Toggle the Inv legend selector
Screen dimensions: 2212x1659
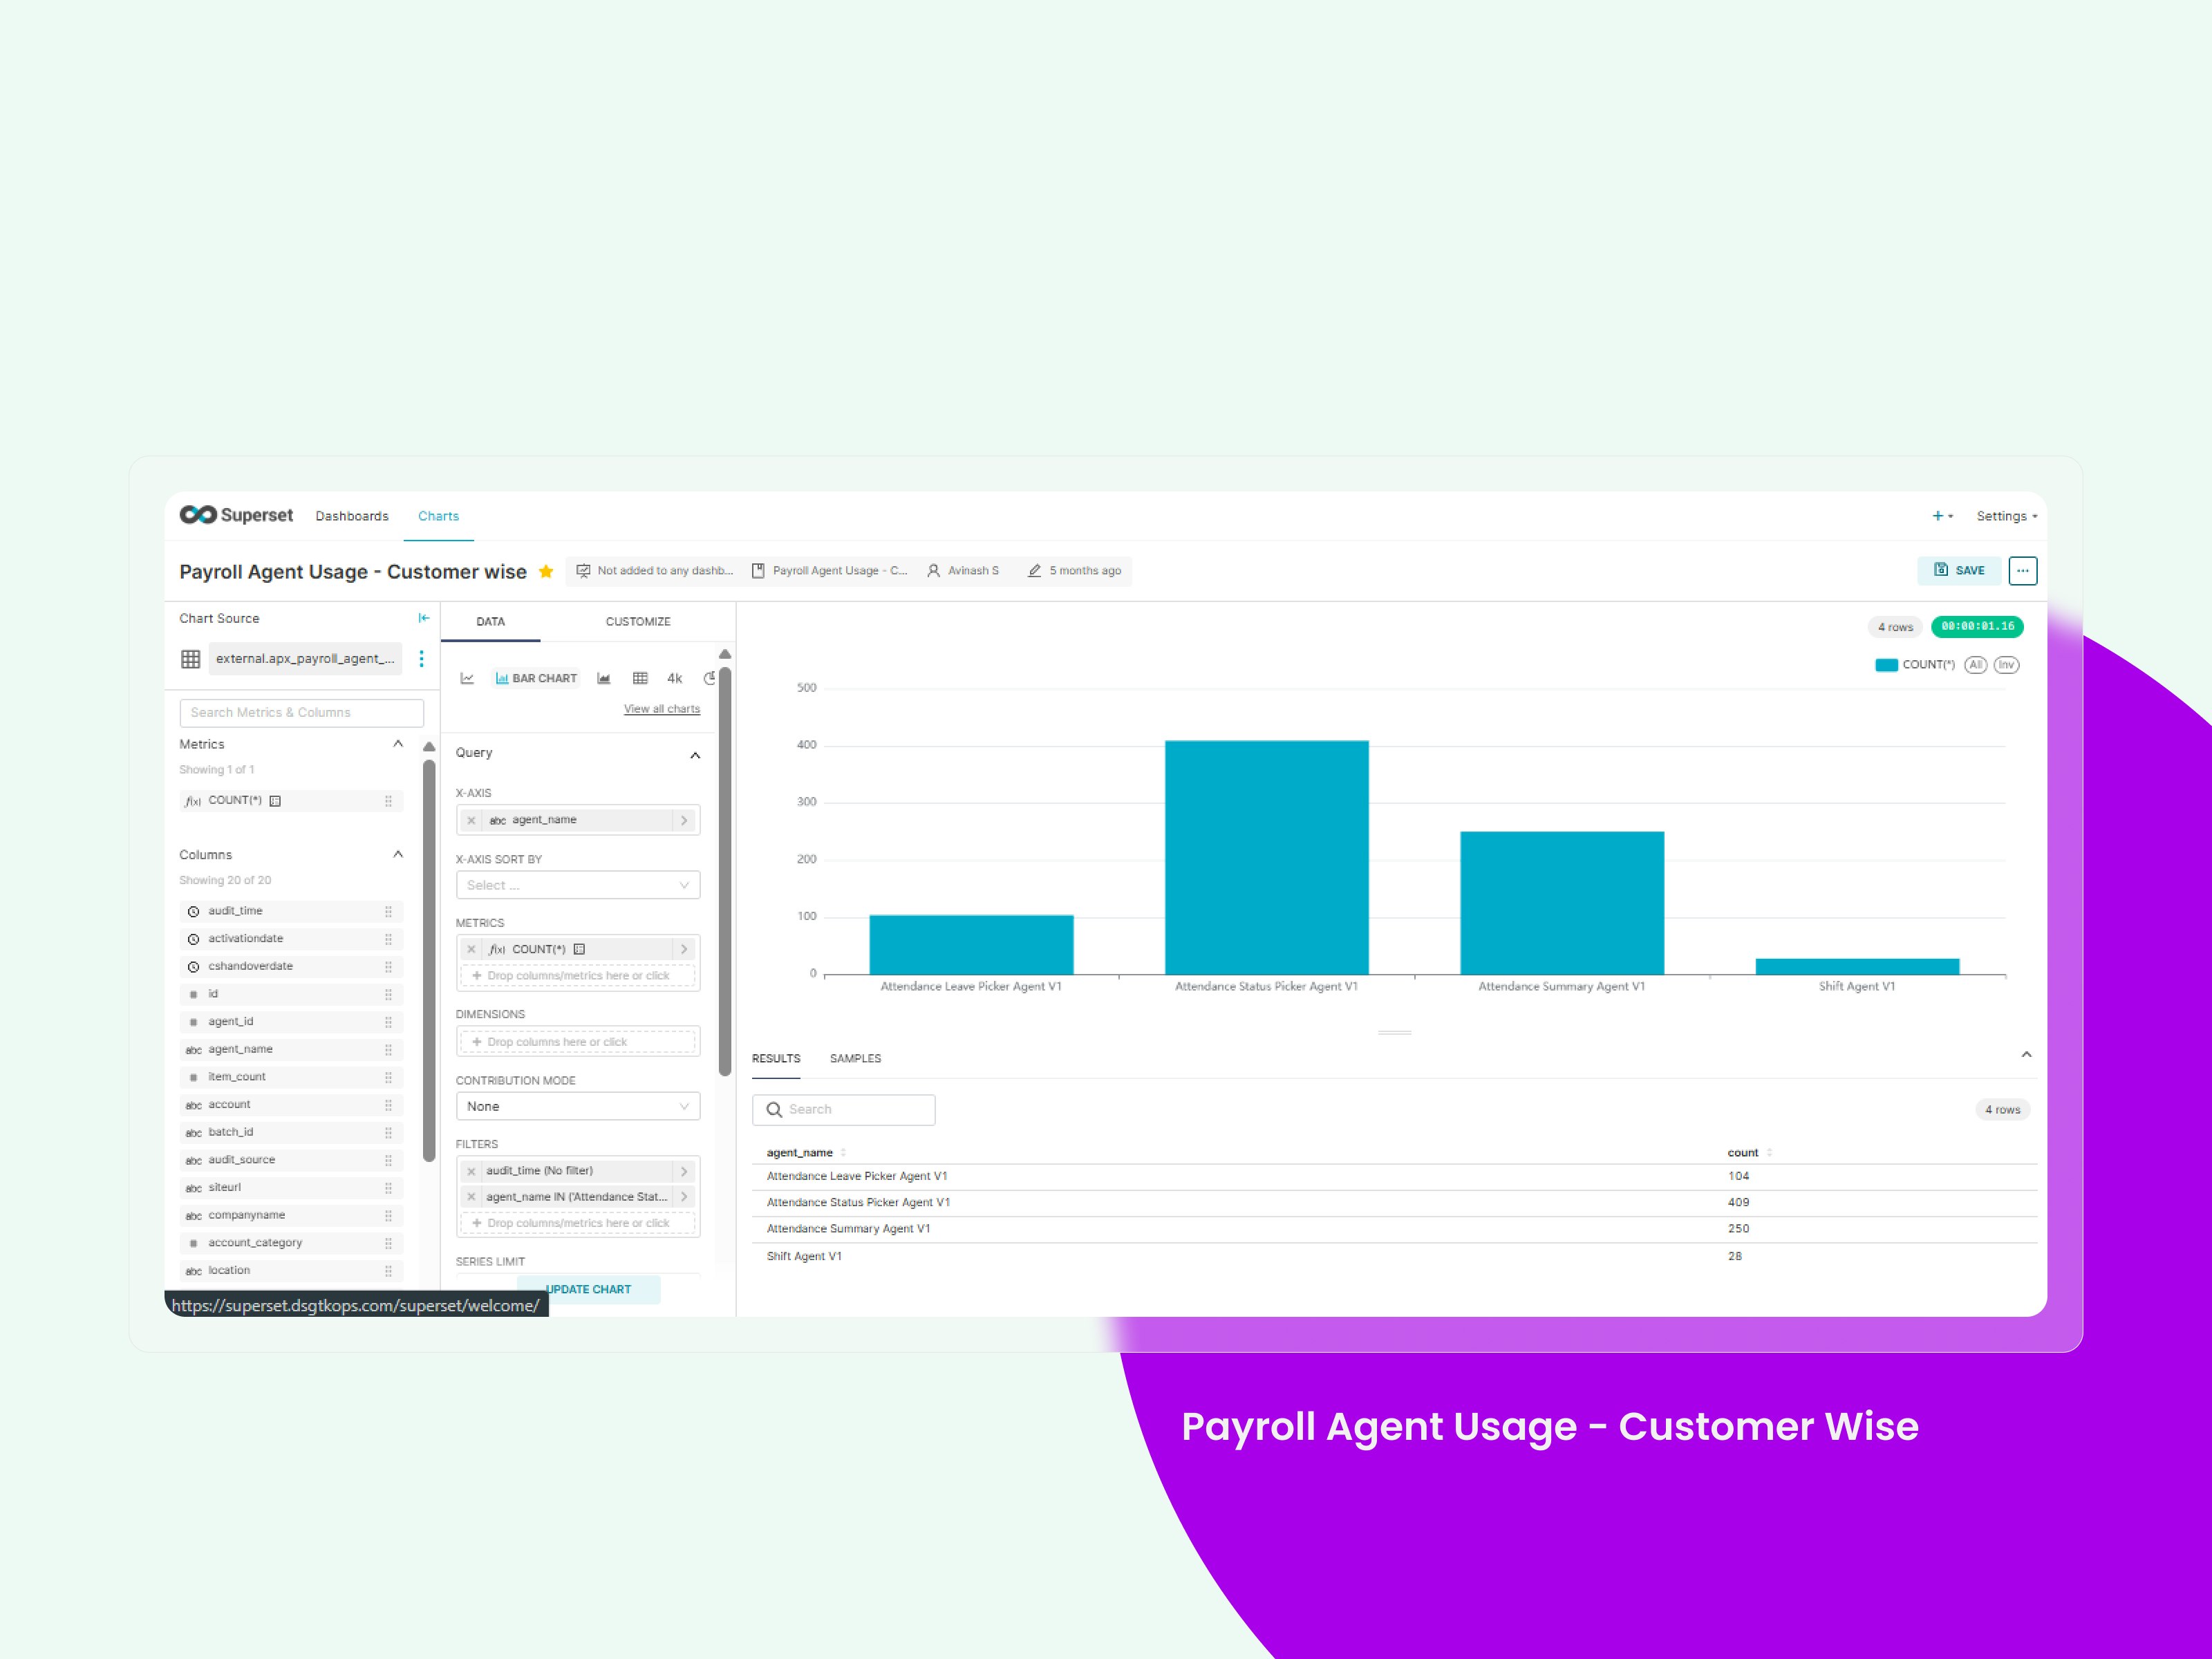pyautogui.click(x=2006, y=665)
